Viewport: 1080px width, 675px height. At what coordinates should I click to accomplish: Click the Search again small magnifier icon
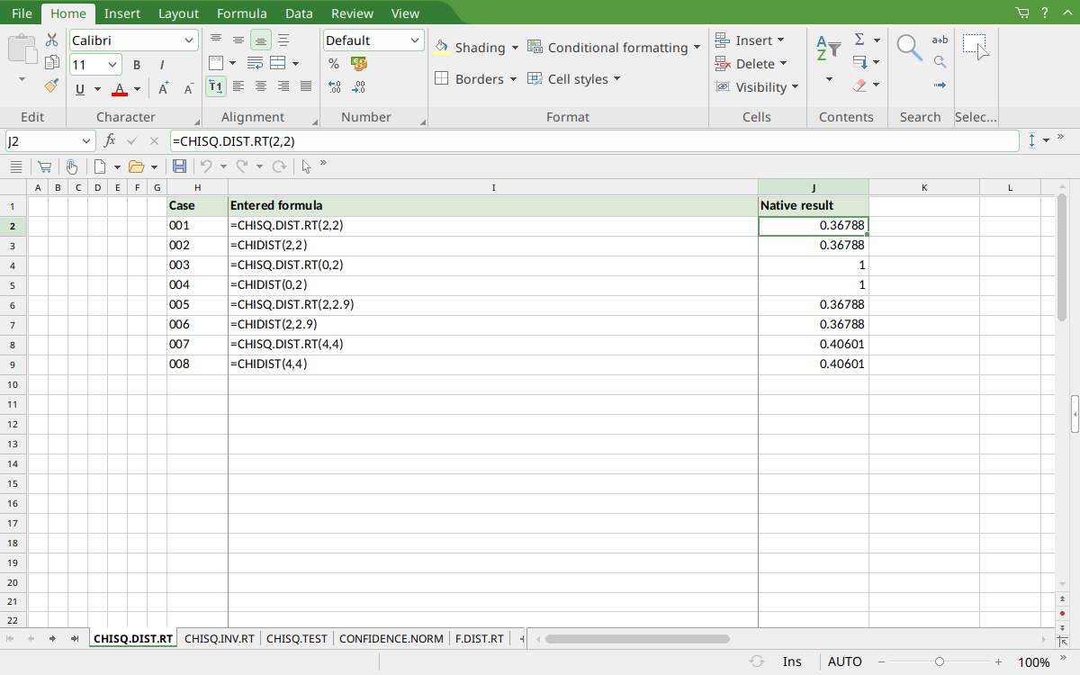coord(940,62)
